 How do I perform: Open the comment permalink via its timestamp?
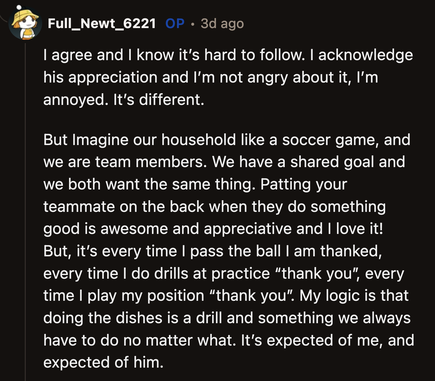222,23
